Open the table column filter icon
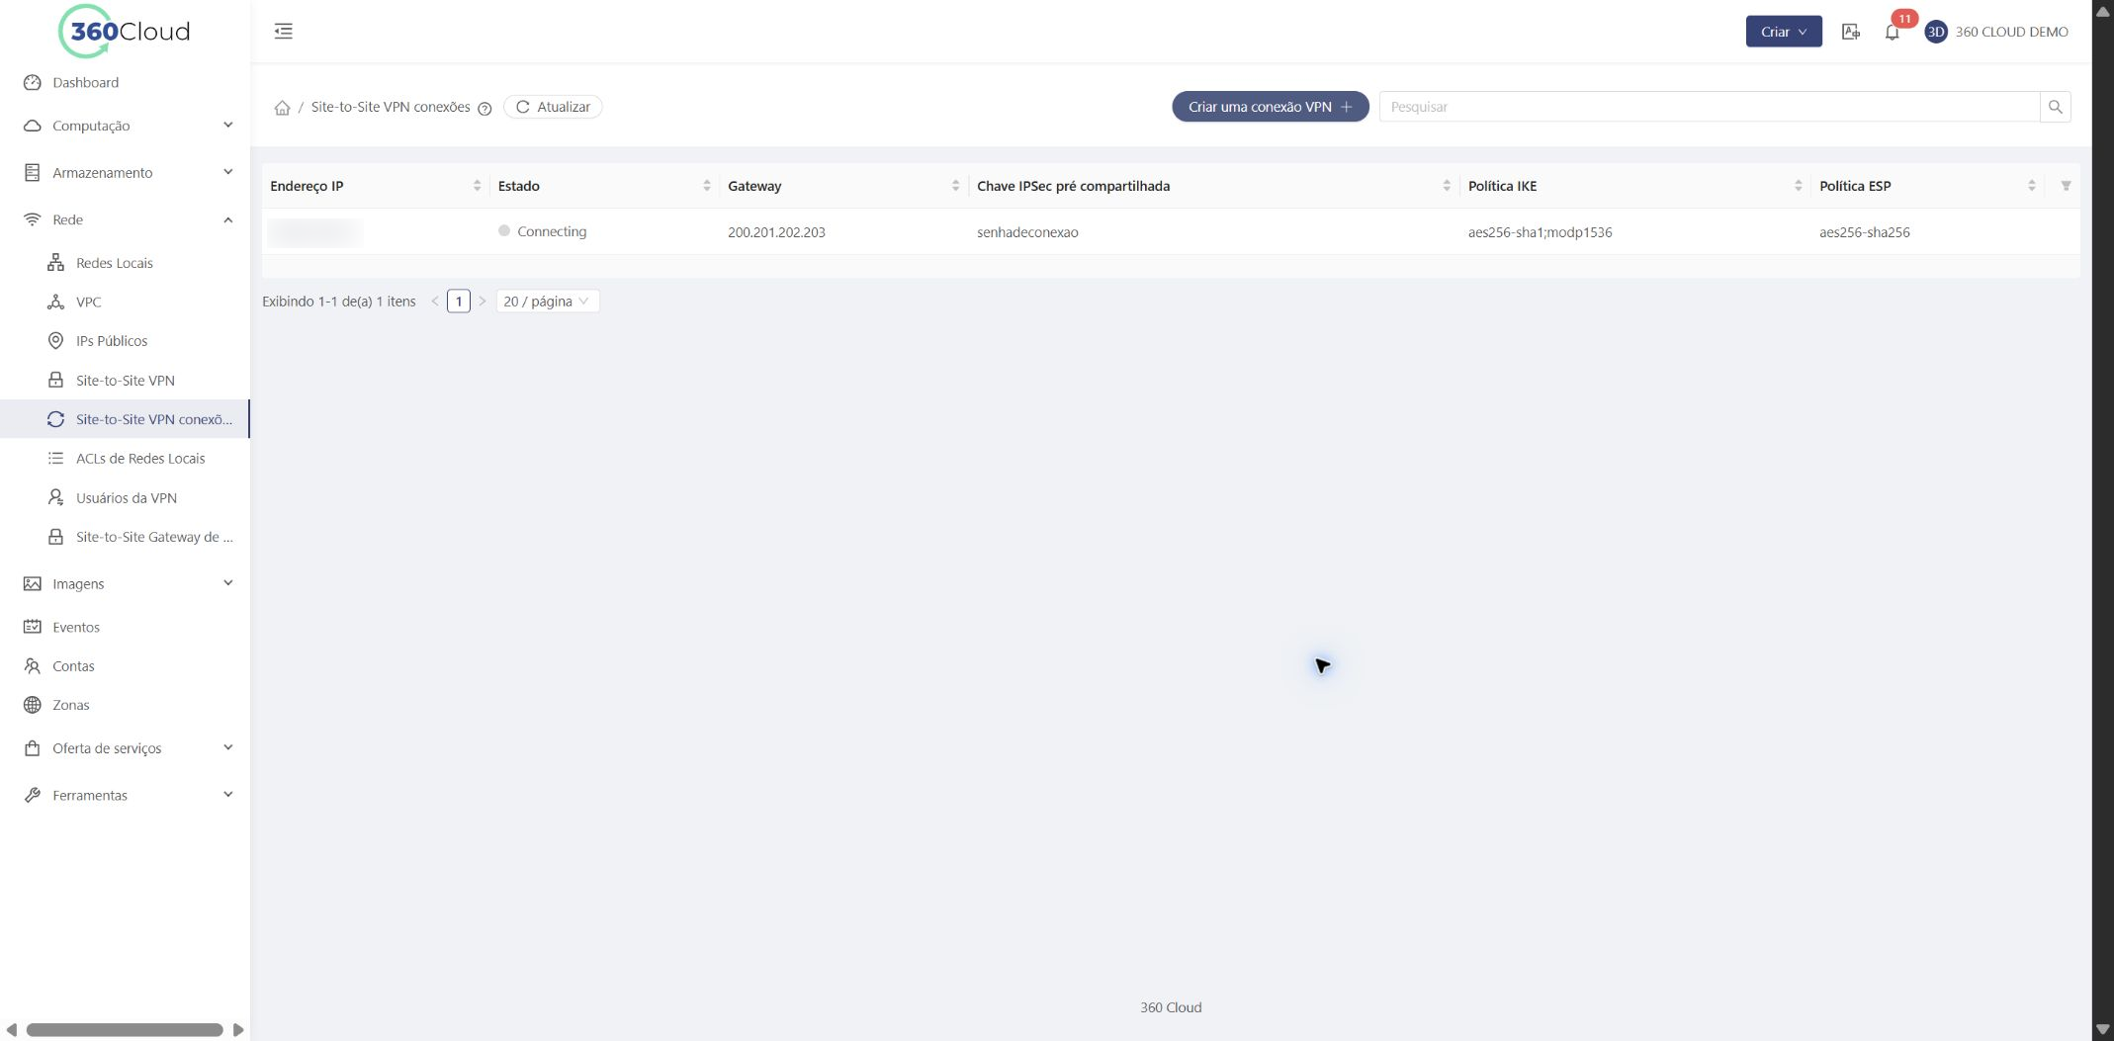The height and width of the screenshot is (1041, 2114). click(2066, 186)
